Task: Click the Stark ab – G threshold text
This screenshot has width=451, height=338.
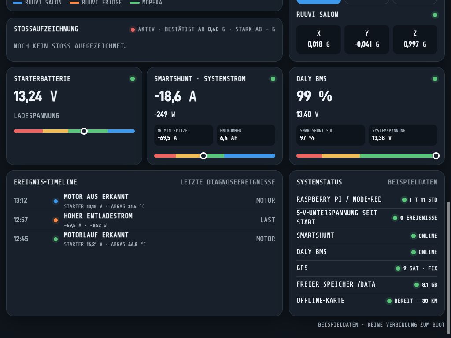Action: click(x=255, y=29)
